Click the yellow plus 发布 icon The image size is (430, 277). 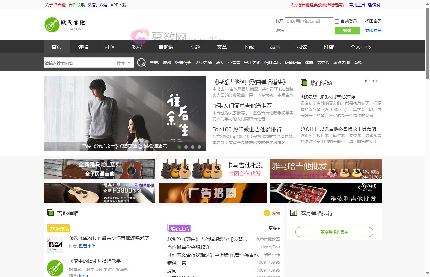point(266,213)
